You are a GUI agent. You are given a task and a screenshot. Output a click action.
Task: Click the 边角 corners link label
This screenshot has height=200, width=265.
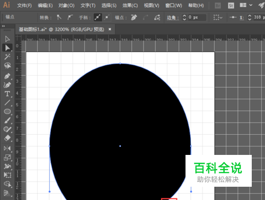173,18
